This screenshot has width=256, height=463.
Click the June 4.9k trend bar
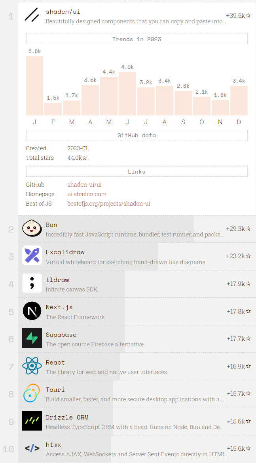coord(127,94)
